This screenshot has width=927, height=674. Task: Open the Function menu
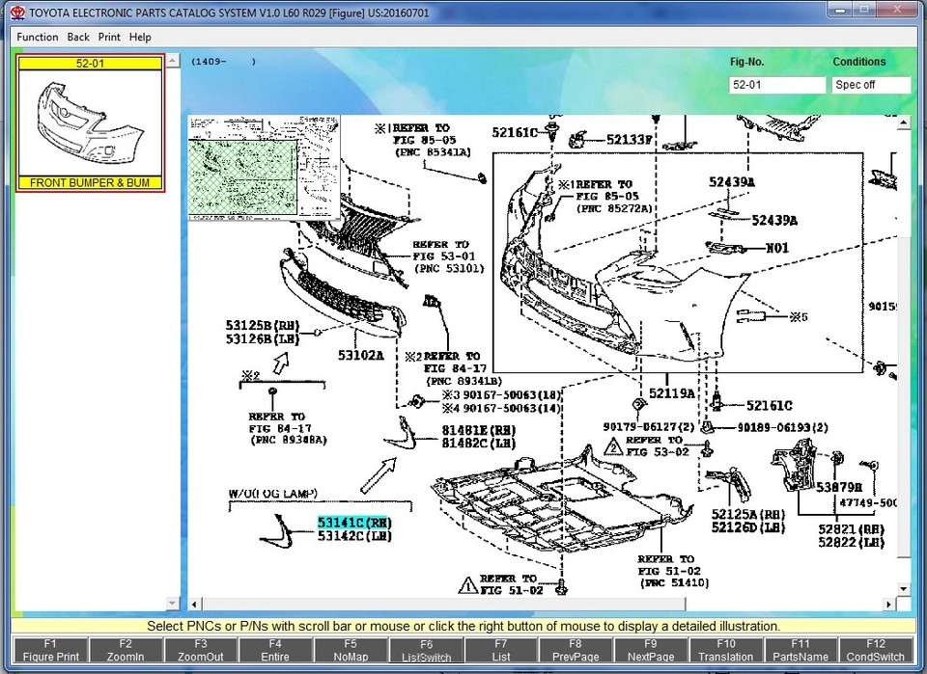click(x=38, y=37)
